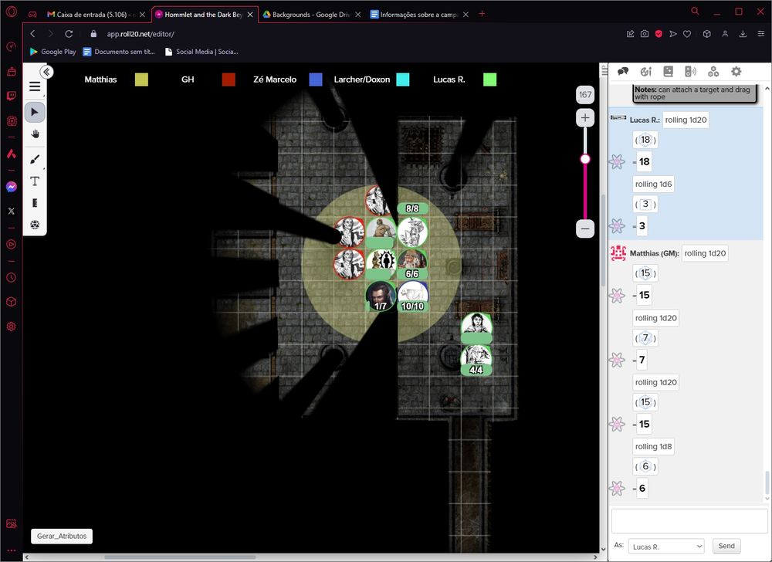Open the Collections tab
The image size is (772, 562).
click(713, 72)
